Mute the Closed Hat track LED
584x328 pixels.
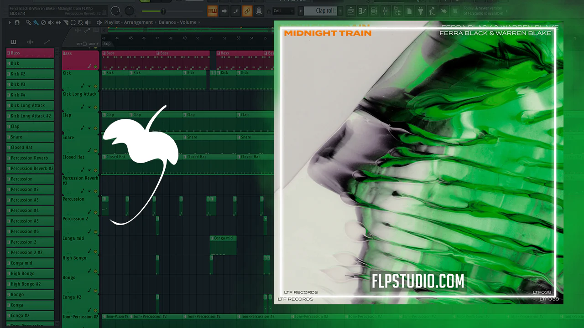[x=95, y=170]
